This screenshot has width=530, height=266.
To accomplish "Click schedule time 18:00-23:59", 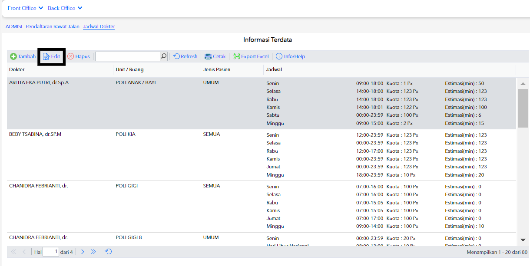I will (x=370, y=175).
